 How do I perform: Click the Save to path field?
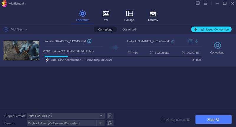[62, 123]
